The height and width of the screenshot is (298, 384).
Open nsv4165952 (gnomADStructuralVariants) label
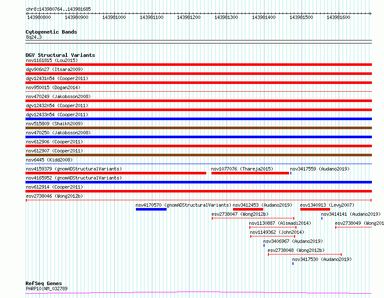point(74,178)
